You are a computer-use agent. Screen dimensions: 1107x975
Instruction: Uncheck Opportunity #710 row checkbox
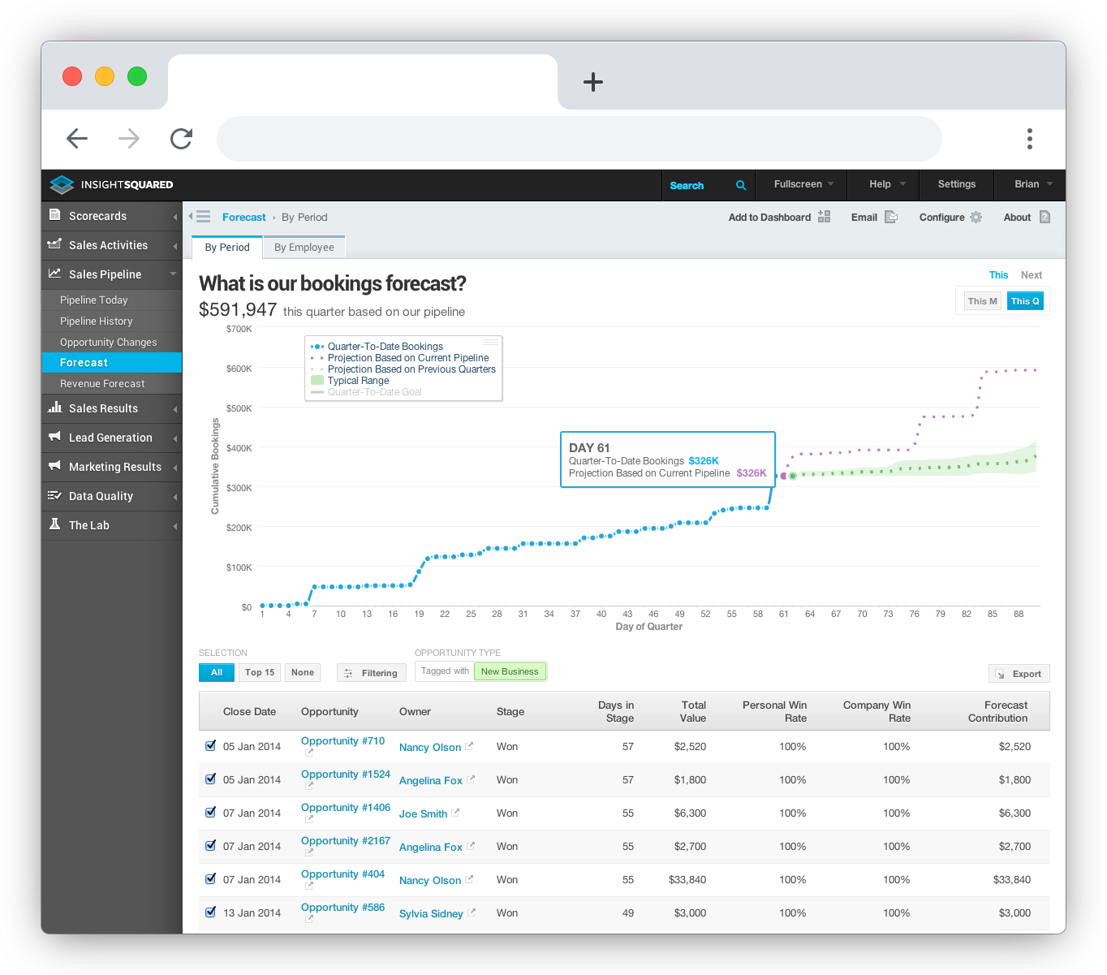pos(210,745)
